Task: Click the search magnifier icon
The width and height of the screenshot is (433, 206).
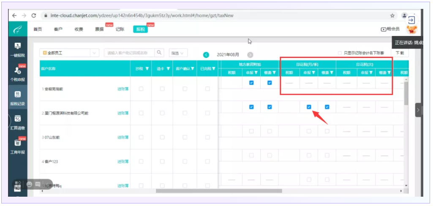Action: point(159,53)
